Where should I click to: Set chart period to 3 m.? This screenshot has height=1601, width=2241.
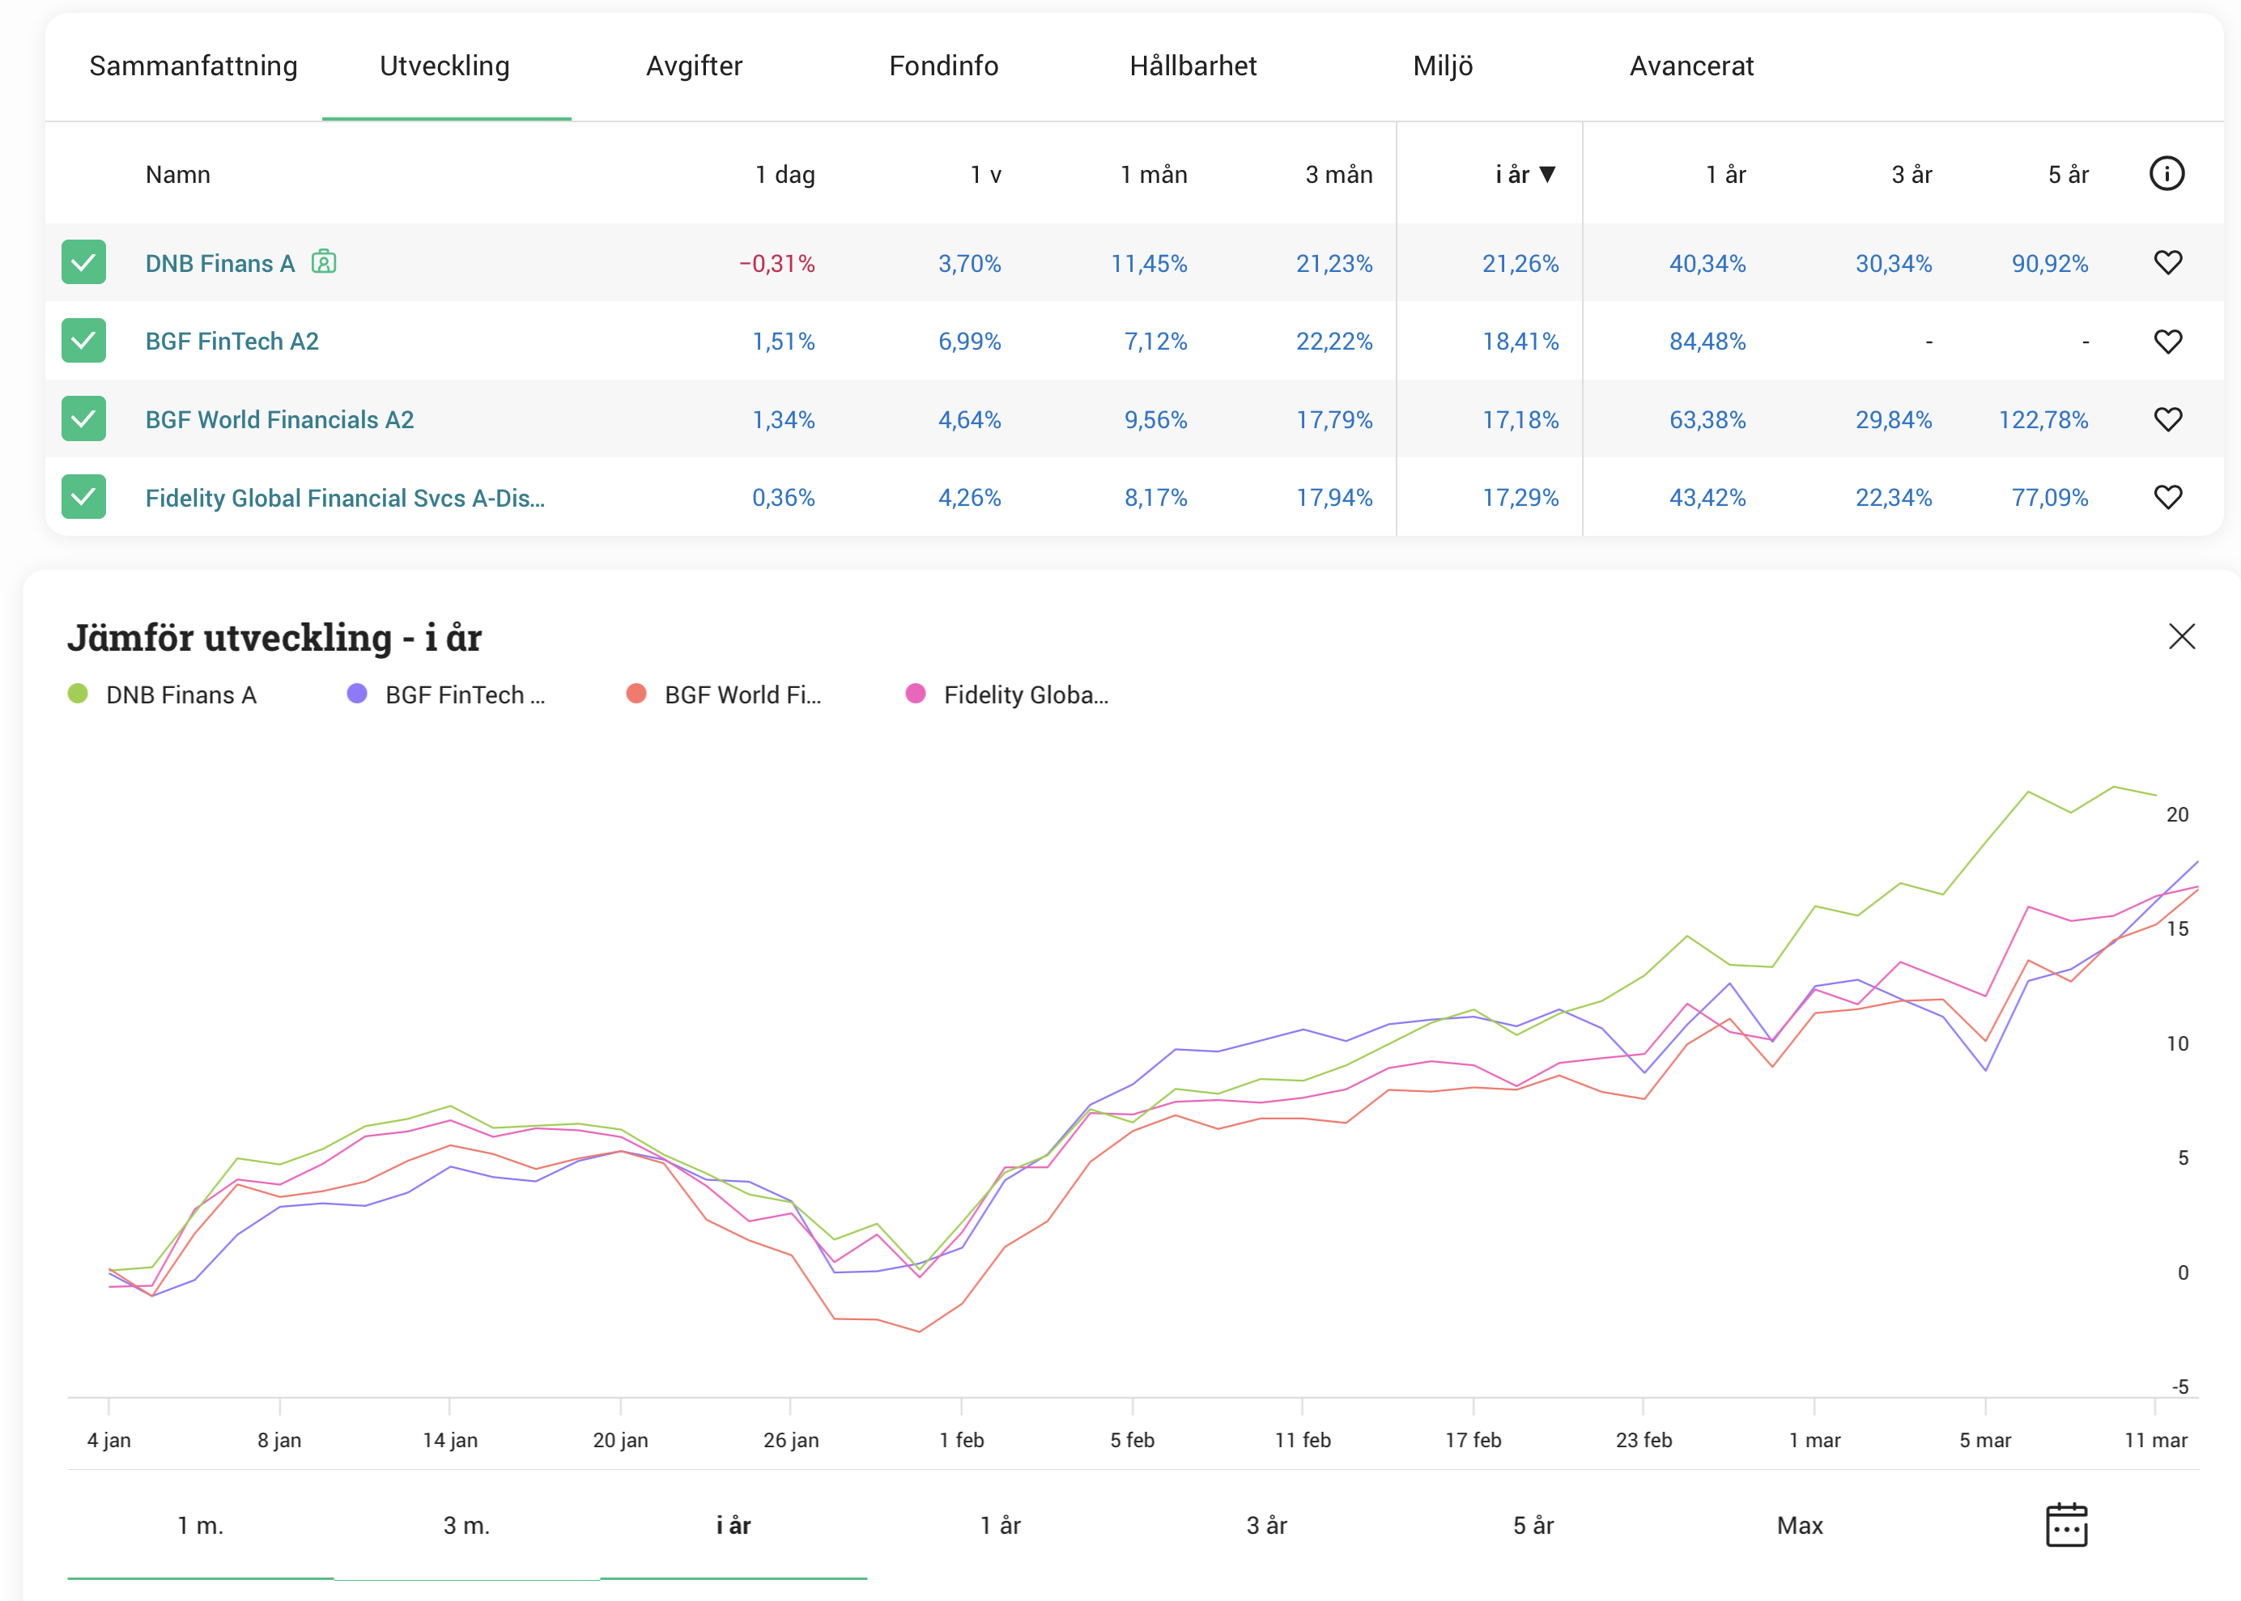point(466,1525)
